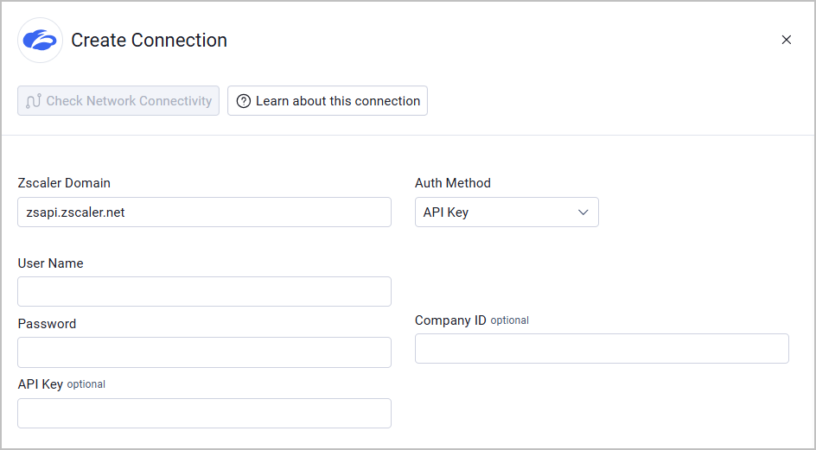This screenshot has height=450, width=816.
Task: Click the Zscaler Domain label
Action: point(64,183)
